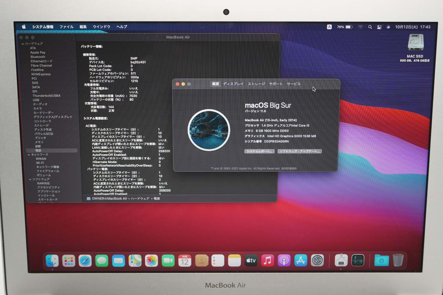Open Finder from the Dock
The image size is (443, 295).
[52, 261]
